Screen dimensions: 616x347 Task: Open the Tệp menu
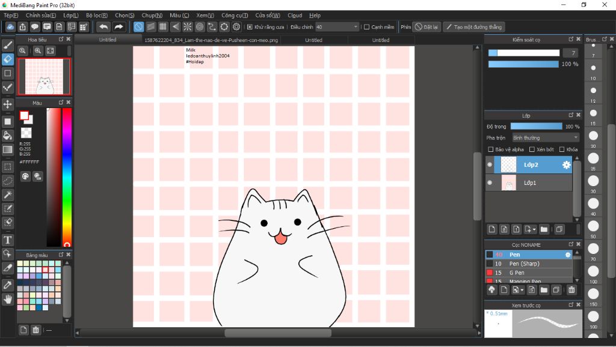(11, 15)
